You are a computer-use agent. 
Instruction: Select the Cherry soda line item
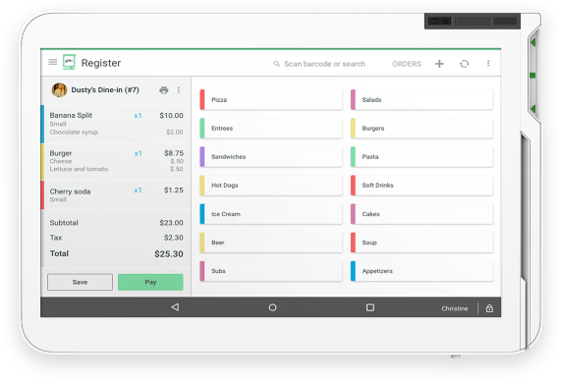(116, 195)
